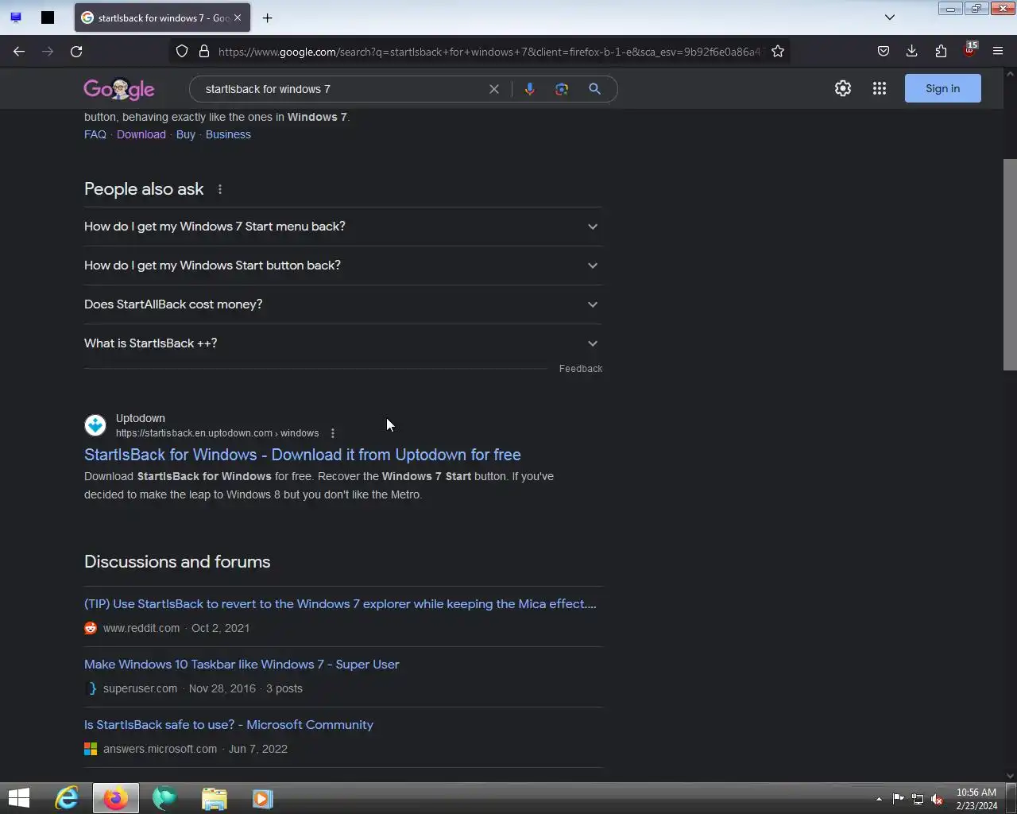Open more options beside People also ask
This screenshot has height=814, width=1017.
(220, 189)
